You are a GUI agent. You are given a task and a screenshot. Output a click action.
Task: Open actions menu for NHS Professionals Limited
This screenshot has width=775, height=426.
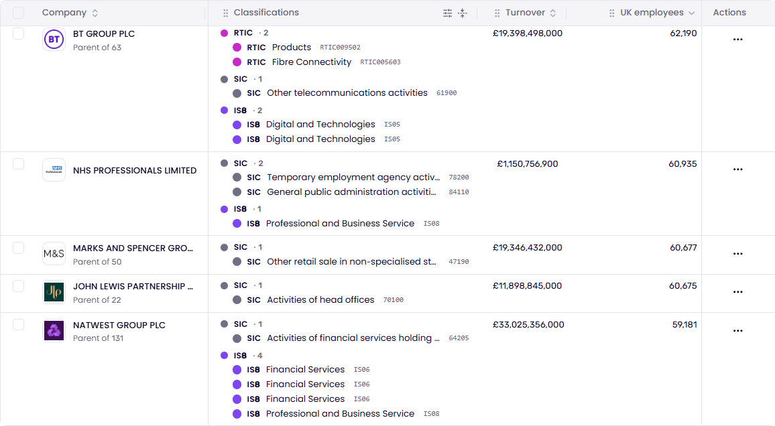[738, 169]
